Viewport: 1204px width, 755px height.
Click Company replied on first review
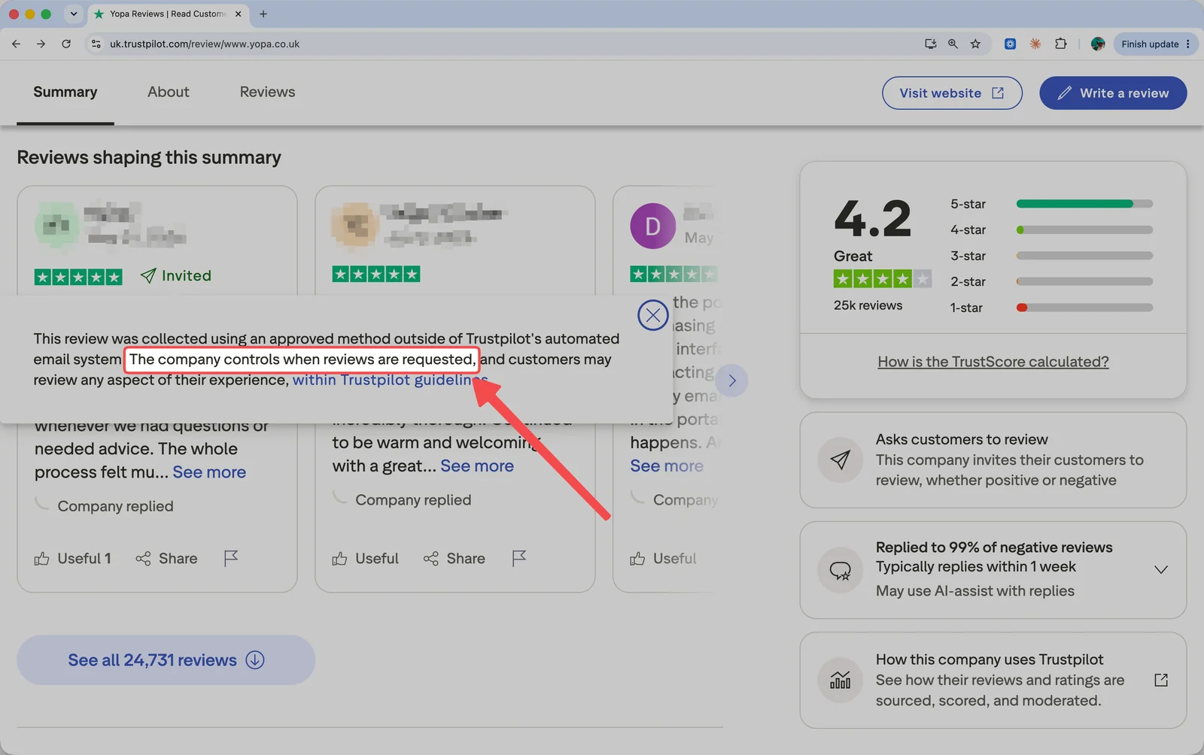coord(115,506)
